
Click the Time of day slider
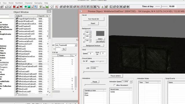point(161,6)
